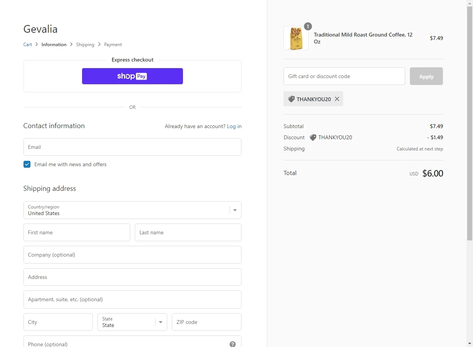Remove the THANKYOU20 discount code
Image resolution: width=473 pixels, height=347 pixels.
tap(337, 99)
